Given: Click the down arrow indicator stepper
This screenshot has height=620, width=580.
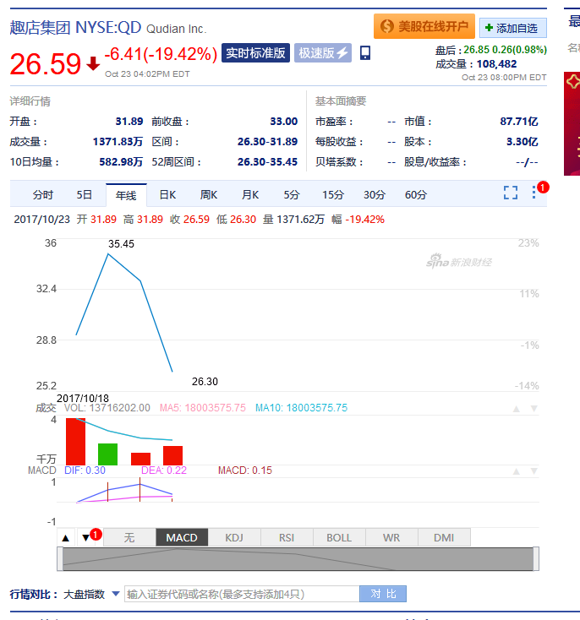Looking at the screenshot, I should pyautogui.click(x=85, y=538).
